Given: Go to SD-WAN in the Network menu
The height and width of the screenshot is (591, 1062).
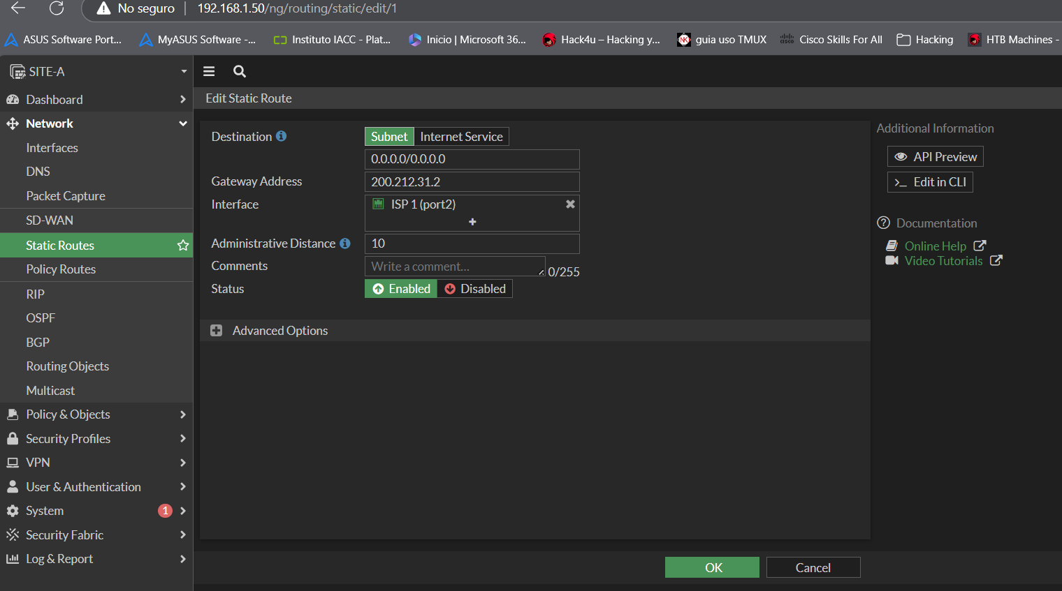Looking at the screenshot, I should click(x=50, y=220).
